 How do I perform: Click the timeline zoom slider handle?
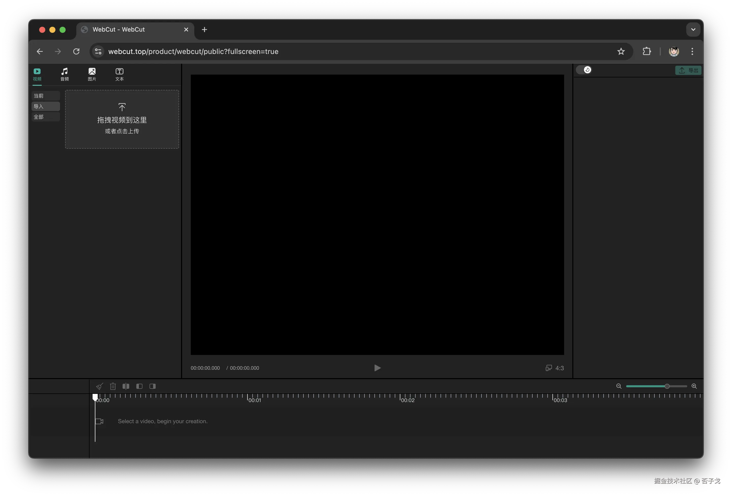(667, 386)
